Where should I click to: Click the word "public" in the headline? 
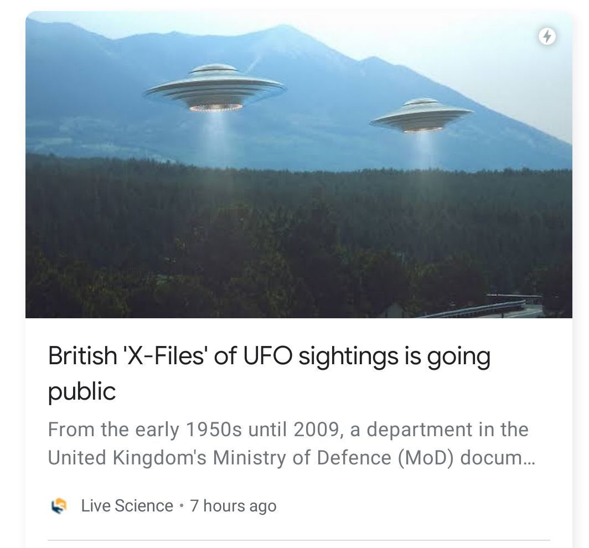point(82,391)
